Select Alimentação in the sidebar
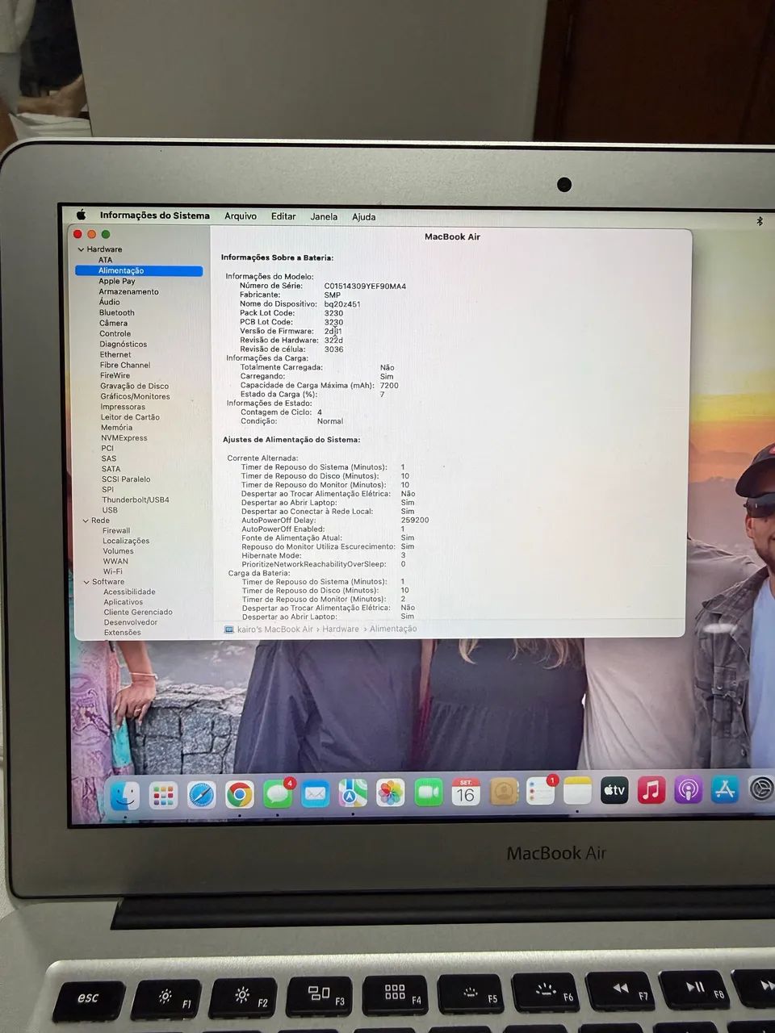Screen dimensions: 775x1033 pyautogui.click(x=139, y=271)
